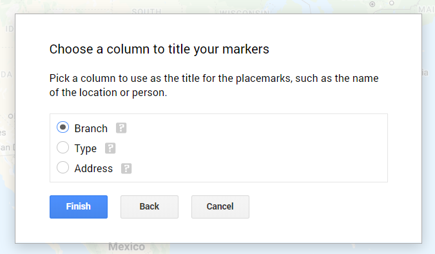Select the dotted city marker on map

pyautogui.click(x=372, y=4)
